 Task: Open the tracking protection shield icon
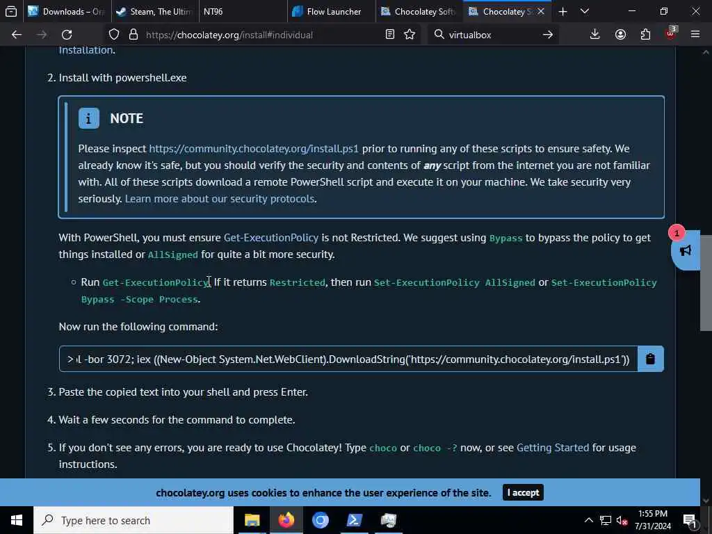click(114, 35)
